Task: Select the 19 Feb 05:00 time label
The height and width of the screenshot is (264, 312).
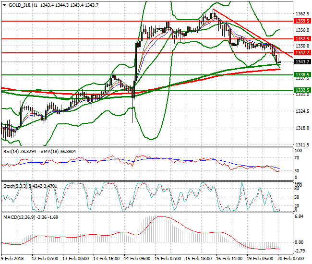Action: [260, 259]
